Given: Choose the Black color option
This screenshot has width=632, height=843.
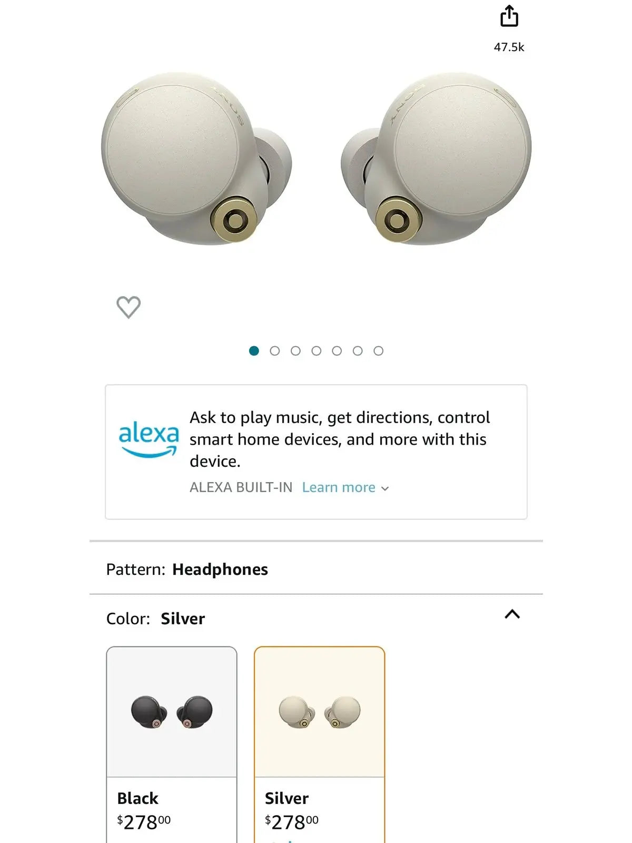Looking at the screenshot, I should [x=172, y=745].
